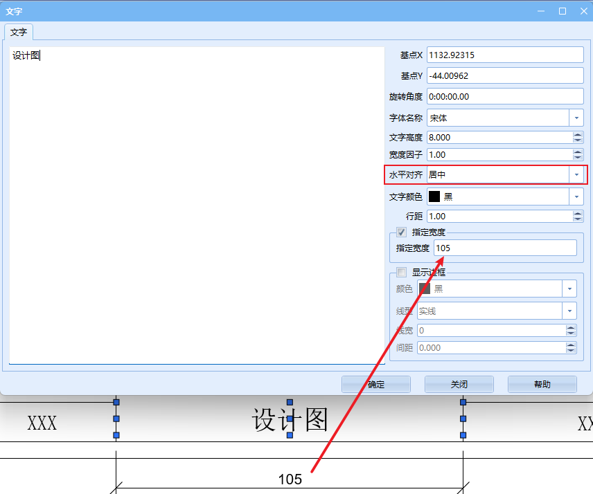Screen dimensions: 593x494
Task: Click the 宽度因子 stepper arrows
Action: coord(578,155)
